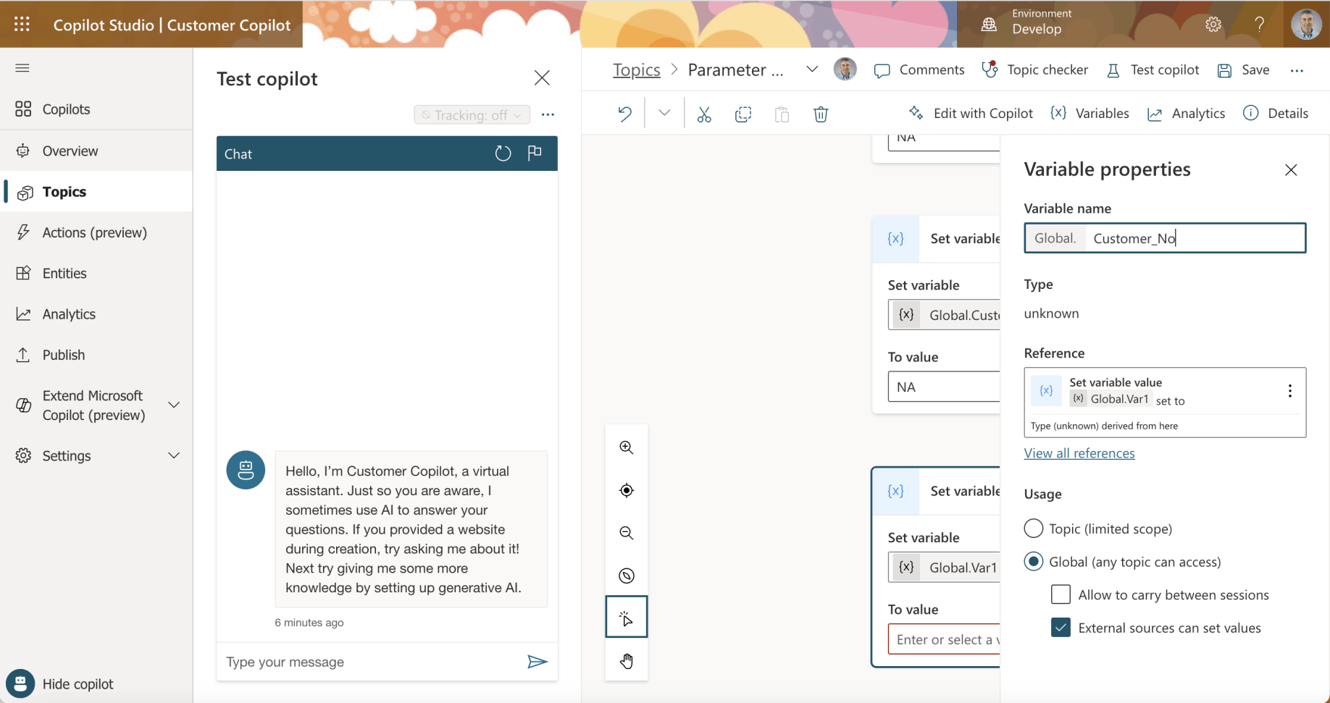Open Variables panel
The image size is (1330, 703).
(x=1089, y=113)
